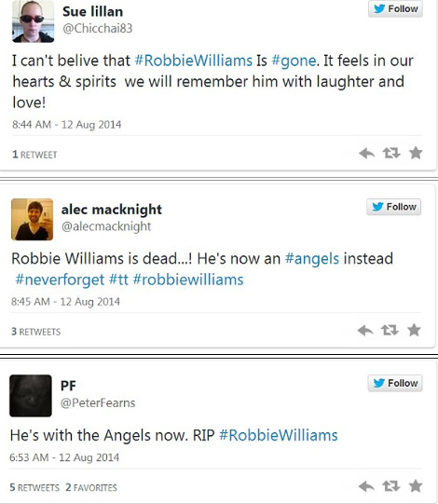Favorite alec macknight's tweet with star
Viewport: 438px width, 504px height.
[x=414, y=330]
